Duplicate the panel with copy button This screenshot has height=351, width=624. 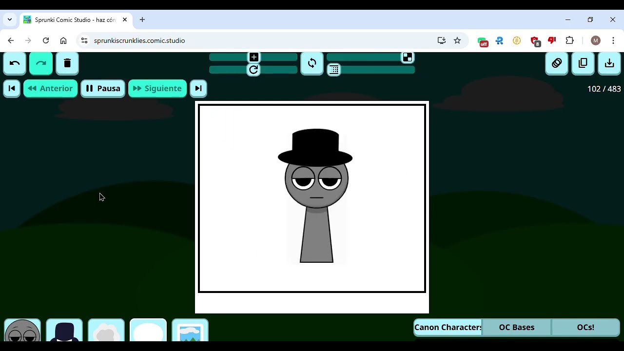click(583, 63)
